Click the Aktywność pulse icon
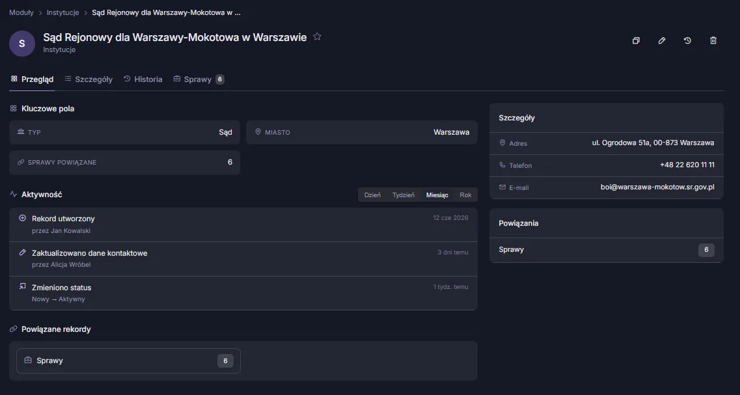Screen dimensions: 740x395 pos(13,194)
